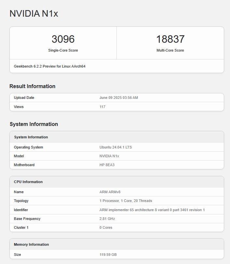The height and width of the screenshot is (264, 230).
Task: Click the topology value with 20 Threads
Action: pos(126,201)
